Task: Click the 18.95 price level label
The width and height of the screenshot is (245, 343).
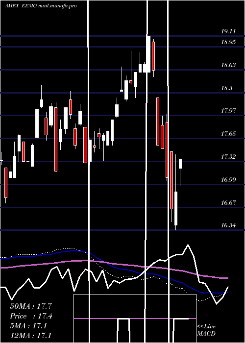Action: tap(228, 42)
